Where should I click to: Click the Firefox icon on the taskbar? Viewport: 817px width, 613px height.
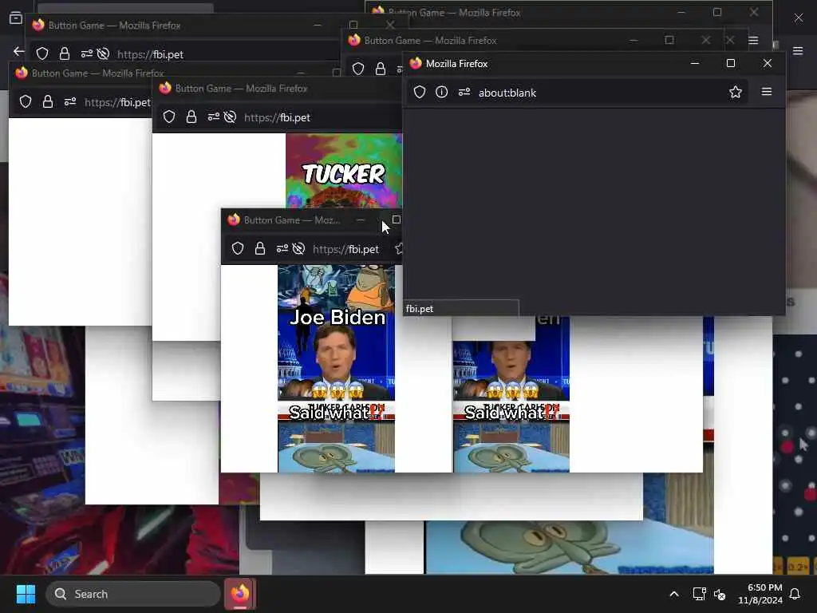pyautogui.click(x=240, y=594)
